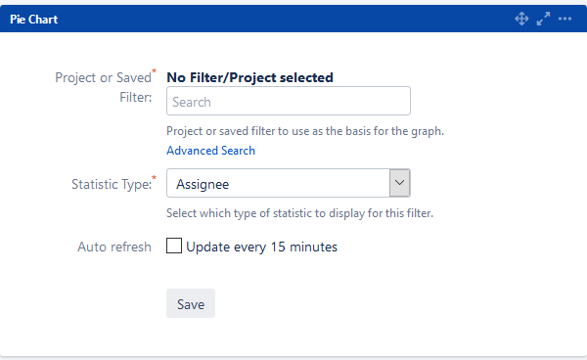
Task: Open the more actions ellipsis menu
Action: point(564,19)
